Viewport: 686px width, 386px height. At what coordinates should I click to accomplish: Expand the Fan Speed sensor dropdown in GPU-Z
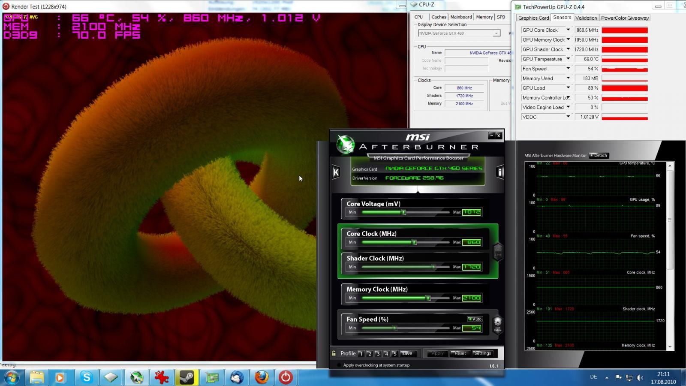point(568,69)
